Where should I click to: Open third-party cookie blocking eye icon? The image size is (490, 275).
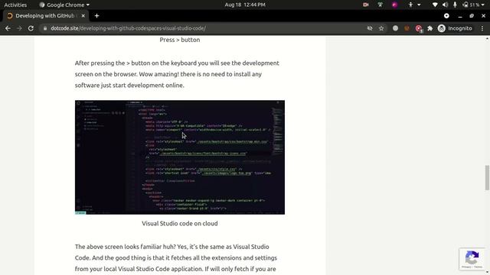pos(370,28)
